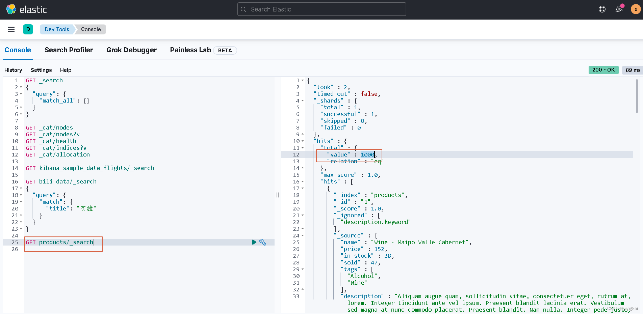Click the GET _cat/indices?v request

56,148
